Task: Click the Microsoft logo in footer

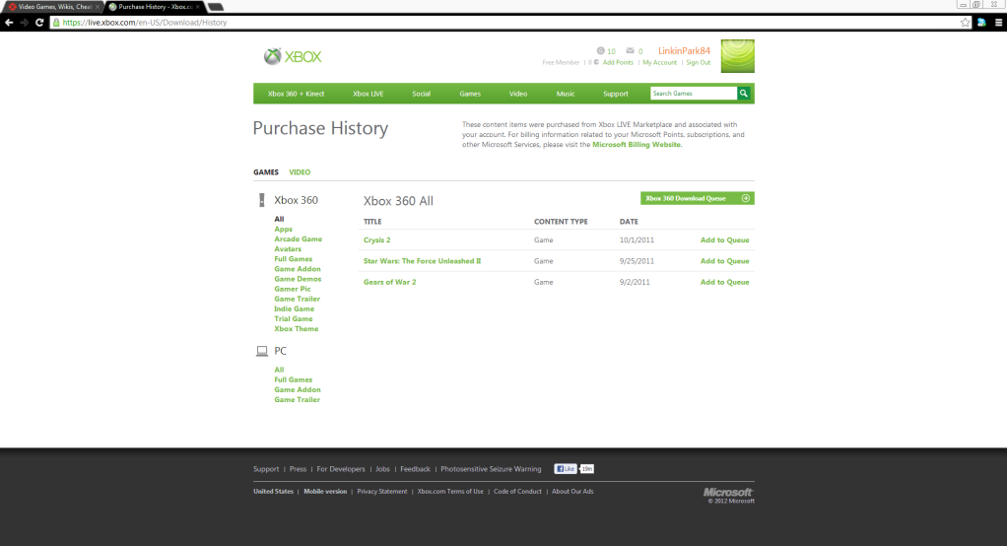Action: click(x=728, y=493)
